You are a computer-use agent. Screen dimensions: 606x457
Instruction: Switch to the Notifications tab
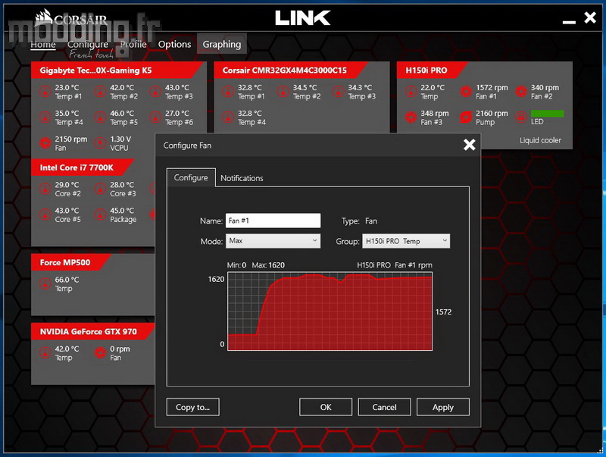242,178
